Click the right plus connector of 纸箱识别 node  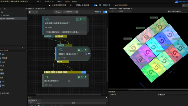[x=89, y=54]
